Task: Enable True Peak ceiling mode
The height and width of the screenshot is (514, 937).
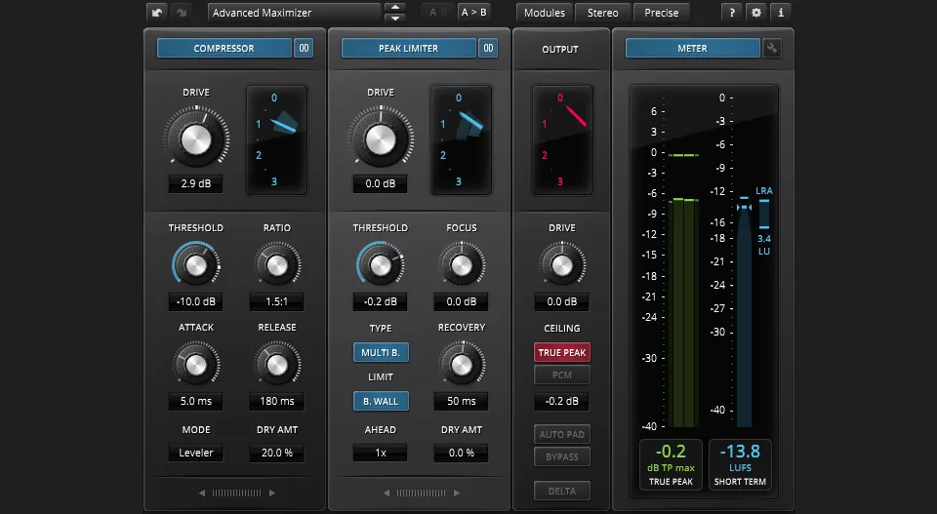Action: 562,352
